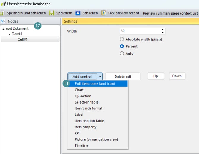Viewport: 199px width, 154px height.
Task: Choose the Auto width radio button
Action: coord(122,53)
